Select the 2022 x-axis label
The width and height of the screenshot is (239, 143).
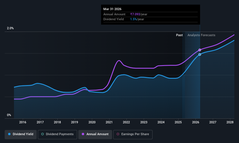[126, 122]
